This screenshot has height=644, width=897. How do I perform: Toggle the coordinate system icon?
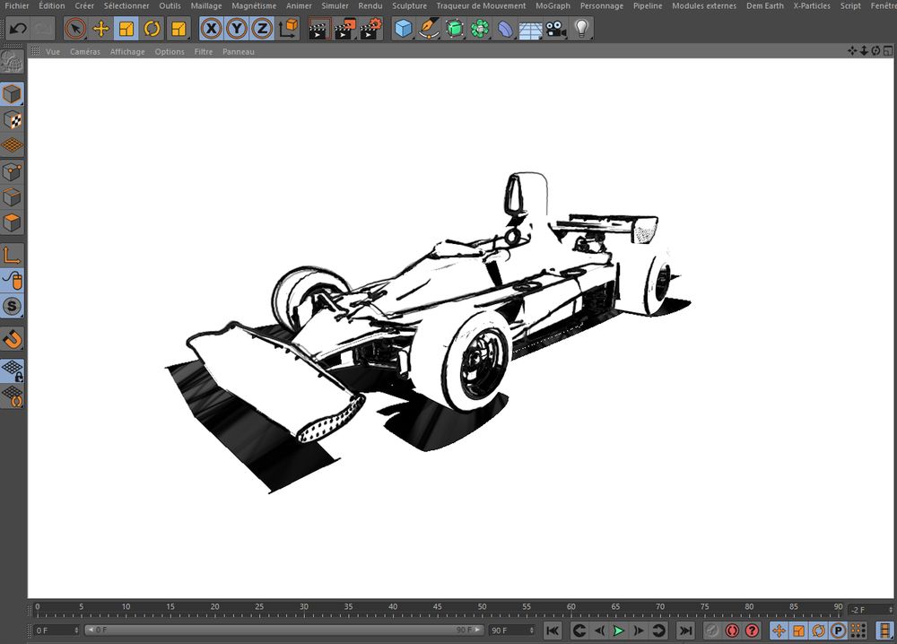[288, 29]
